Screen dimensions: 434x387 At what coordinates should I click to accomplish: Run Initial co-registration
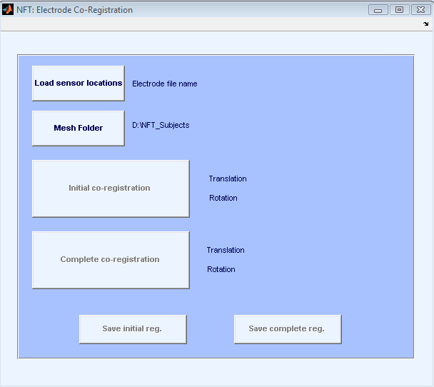click(111, 189)
